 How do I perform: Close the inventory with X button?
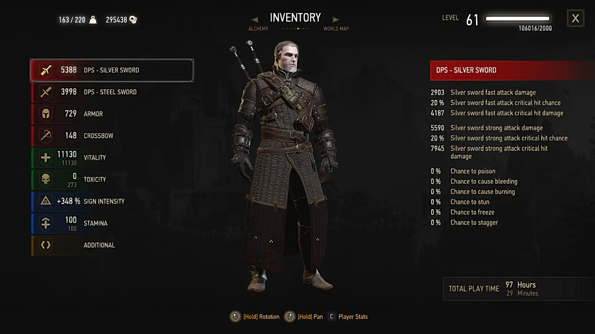pos(575,18)
